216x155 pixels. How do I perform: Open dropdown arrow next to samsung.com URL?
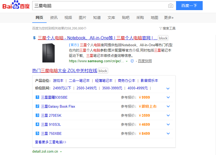point(127,61)
